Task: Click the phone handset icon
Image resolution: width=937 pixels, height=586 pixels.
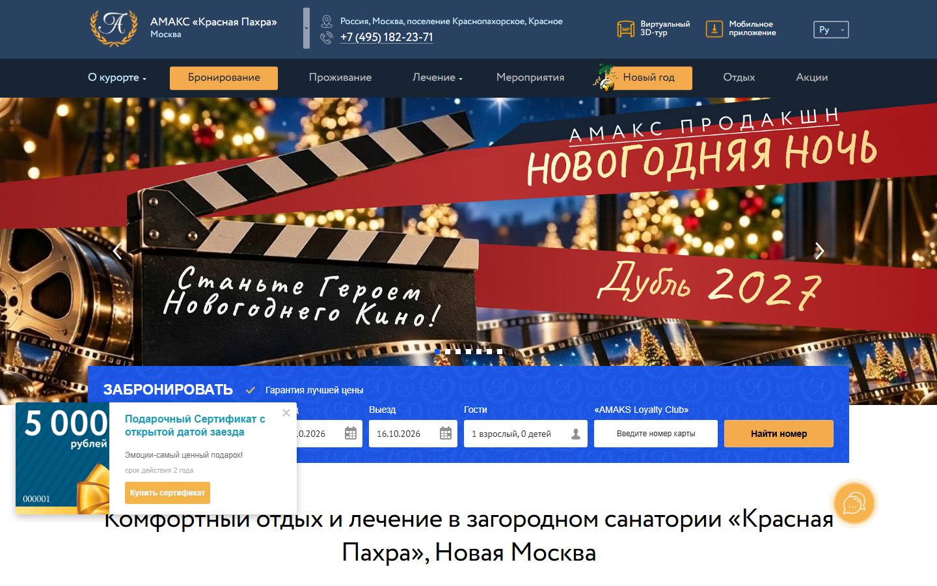Action: coord(327,38)
